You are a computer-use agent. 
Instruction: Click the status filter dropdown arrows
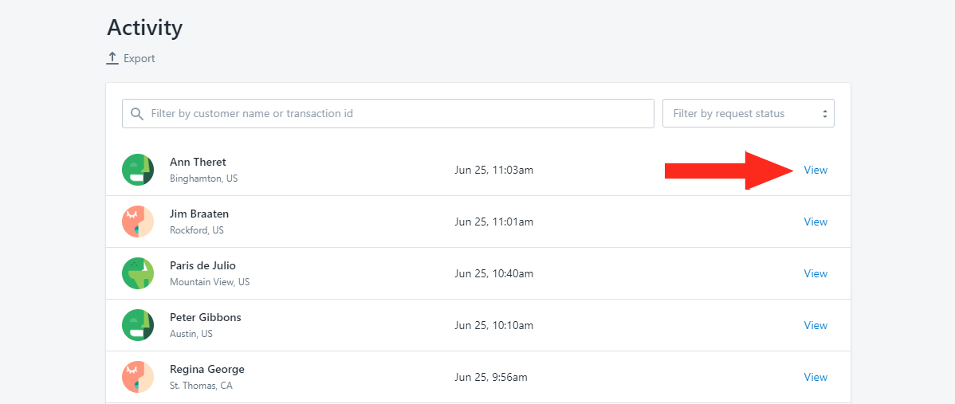coord(824,114)
